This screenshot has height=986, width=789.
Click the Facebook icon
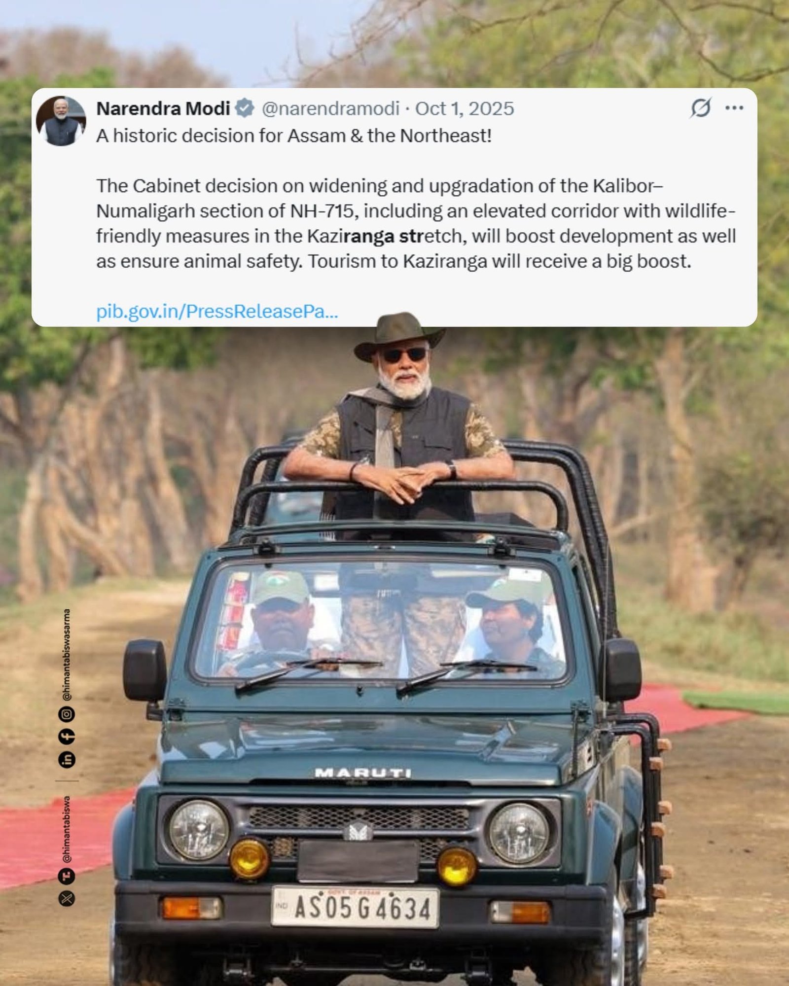click(x=67, y=737)
